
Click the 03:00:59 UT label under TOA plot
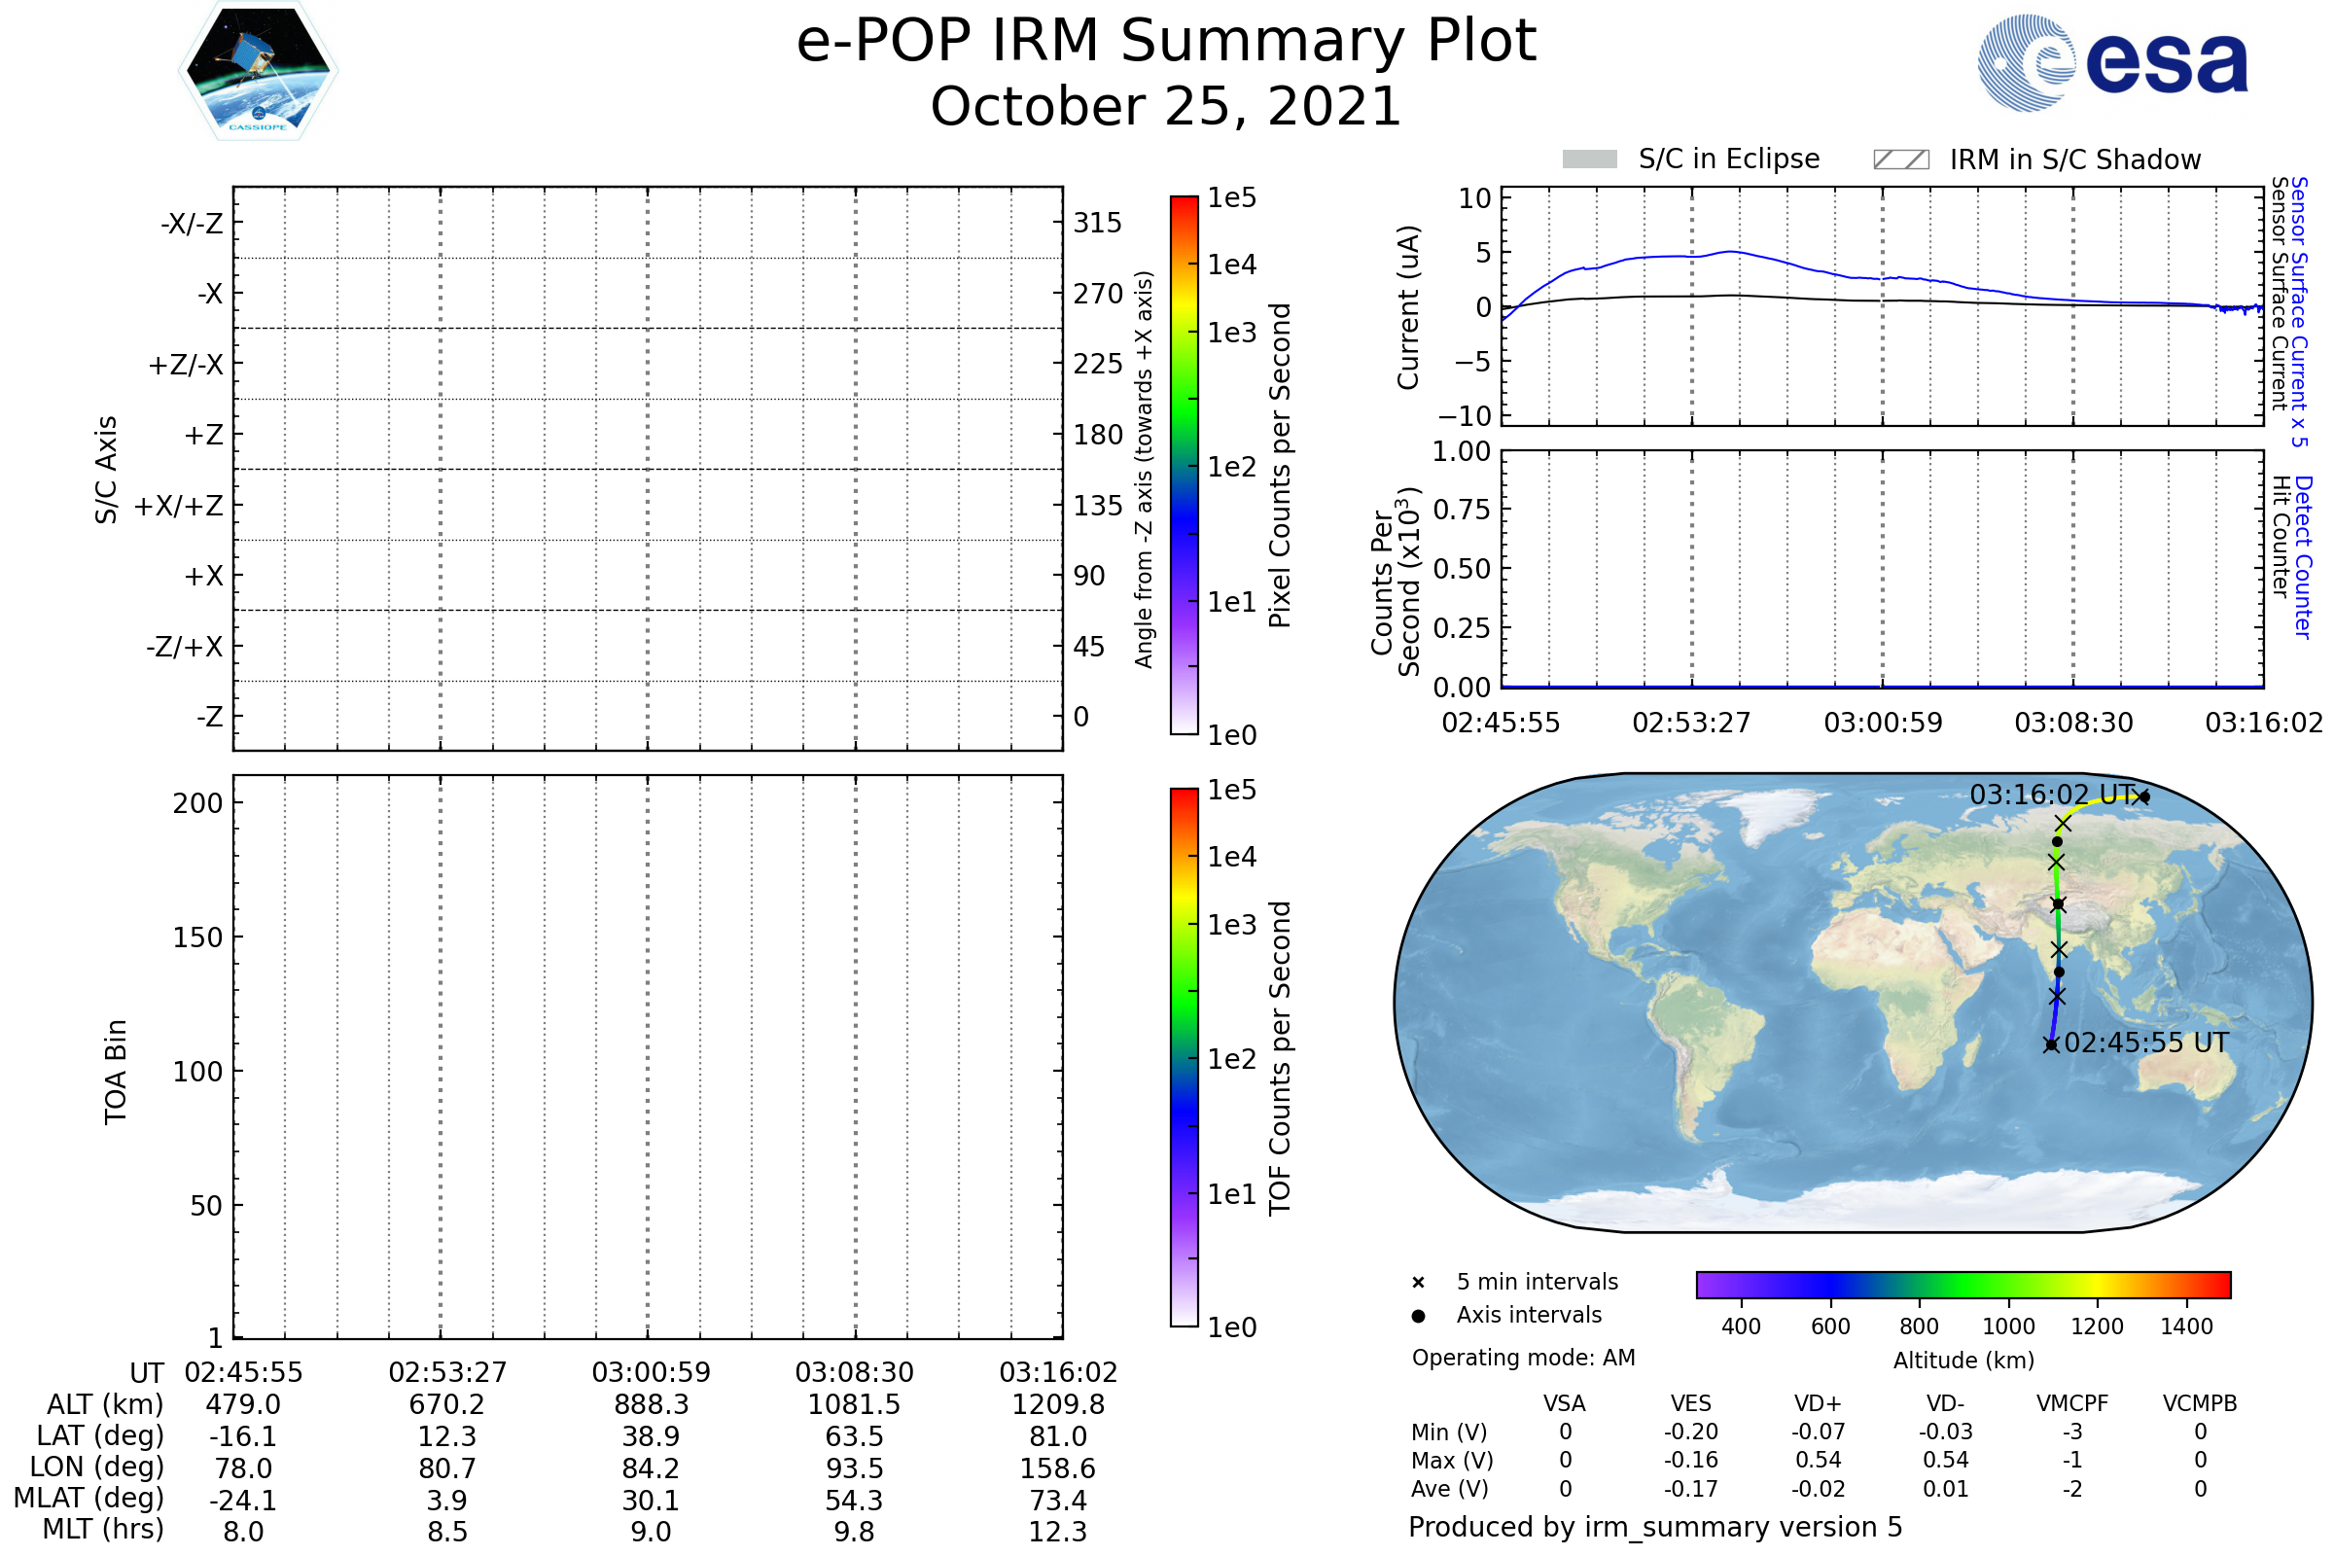651,1372
